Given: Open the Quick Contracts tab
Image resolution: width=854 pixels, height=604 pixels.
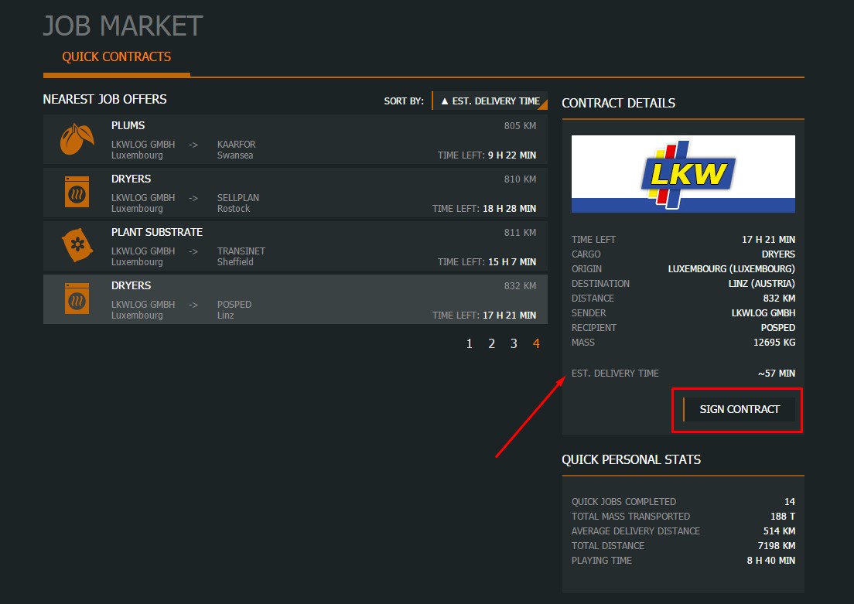Looking at the screenshot, I should [117, 56].
